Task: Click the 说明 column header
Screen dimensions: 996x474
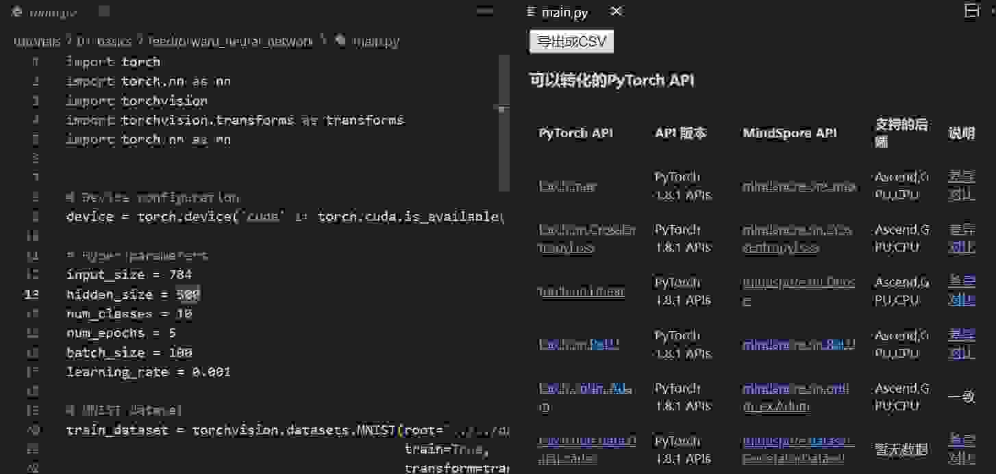Action: click(x=961, y=133)
